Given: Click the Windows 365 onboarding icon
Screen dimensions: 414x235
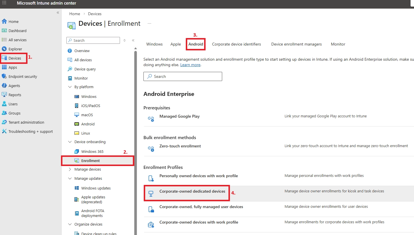Looking at the screenshot, I should pos(76,151).
